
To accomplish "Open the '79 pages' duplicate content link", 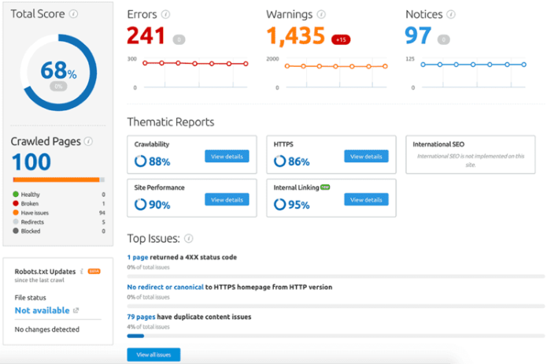I will [141, 317].
